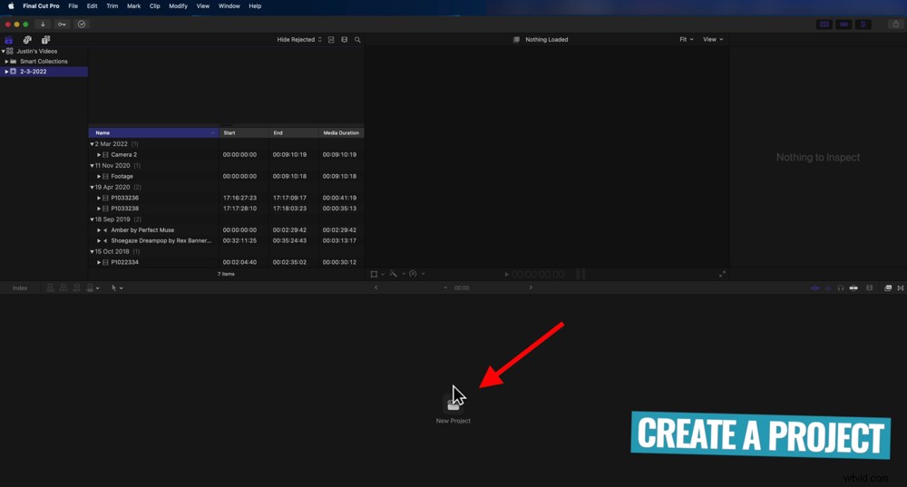The height and width of the screenshot is (487, 907).
Task: Open the Titles and Generators sidebar
Action: click(45, 40)
